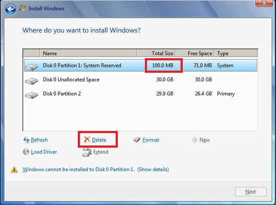This screenshot has height=205, width=276.
Task: Open Load Driver option
Action: pos(44,152)
